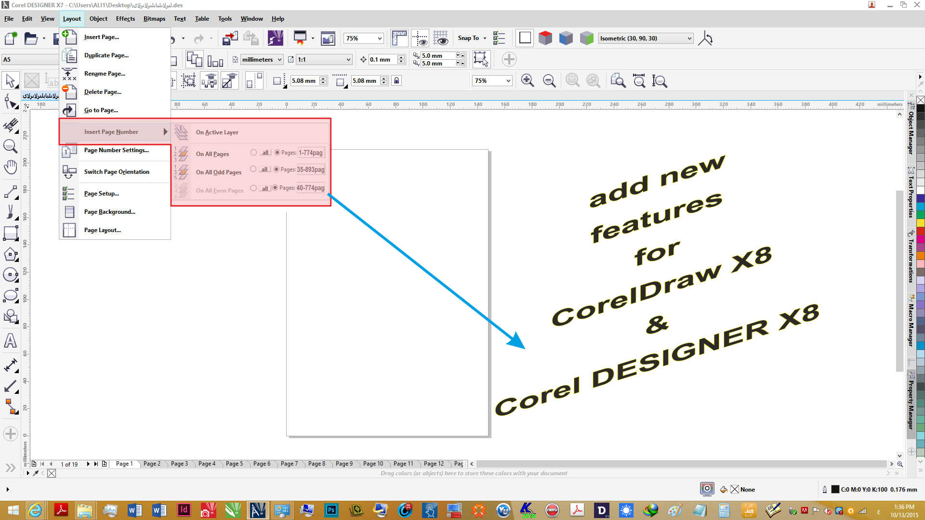
Task: Click the yellow color swatch in palette
Action: tap(920, 223)
